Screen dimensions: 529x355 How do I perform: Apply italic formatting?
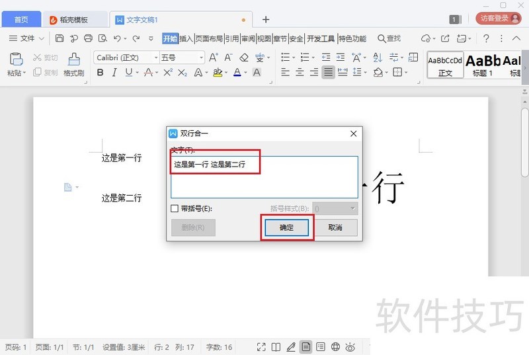click(x=114, y=72)
